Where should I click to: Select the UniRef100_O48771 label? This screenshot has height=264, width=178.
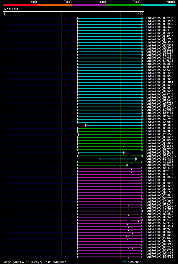(160, 220)
